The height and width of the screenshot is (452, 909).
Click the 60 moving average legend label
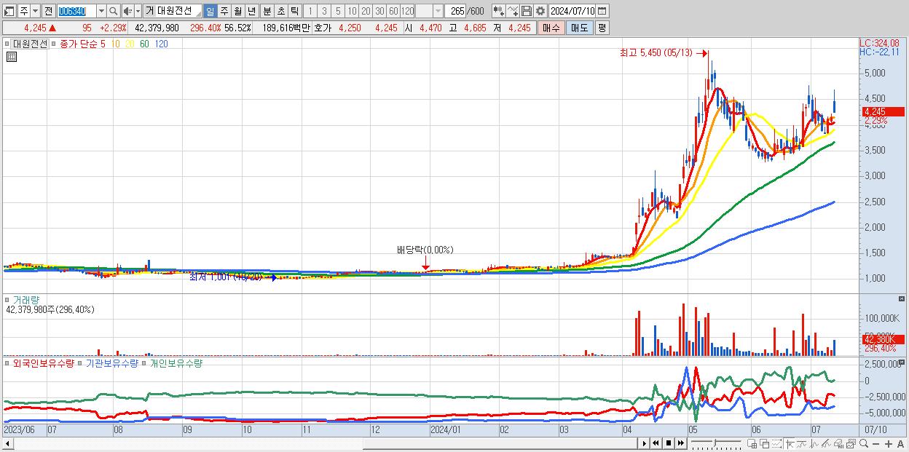(144, 44)
